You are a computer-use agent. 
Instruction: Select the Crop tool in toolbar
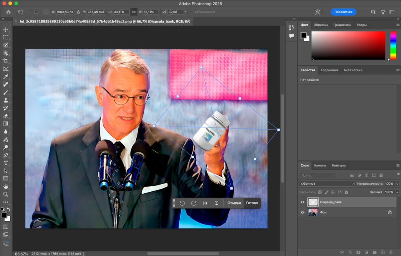tap(6, 61)
